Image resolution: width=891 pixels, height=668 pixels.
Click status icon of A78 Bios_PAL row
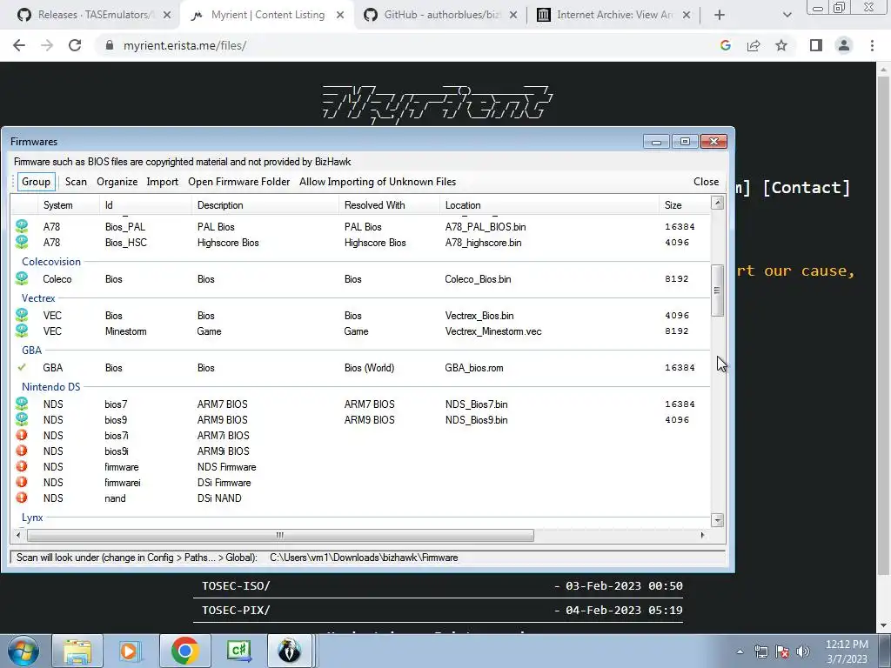(22, 227)
